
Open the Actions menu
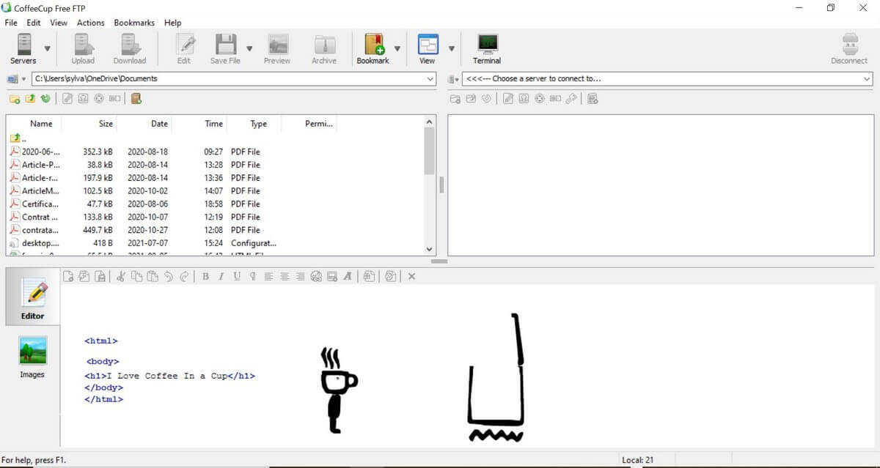click(x=91, y=23)
